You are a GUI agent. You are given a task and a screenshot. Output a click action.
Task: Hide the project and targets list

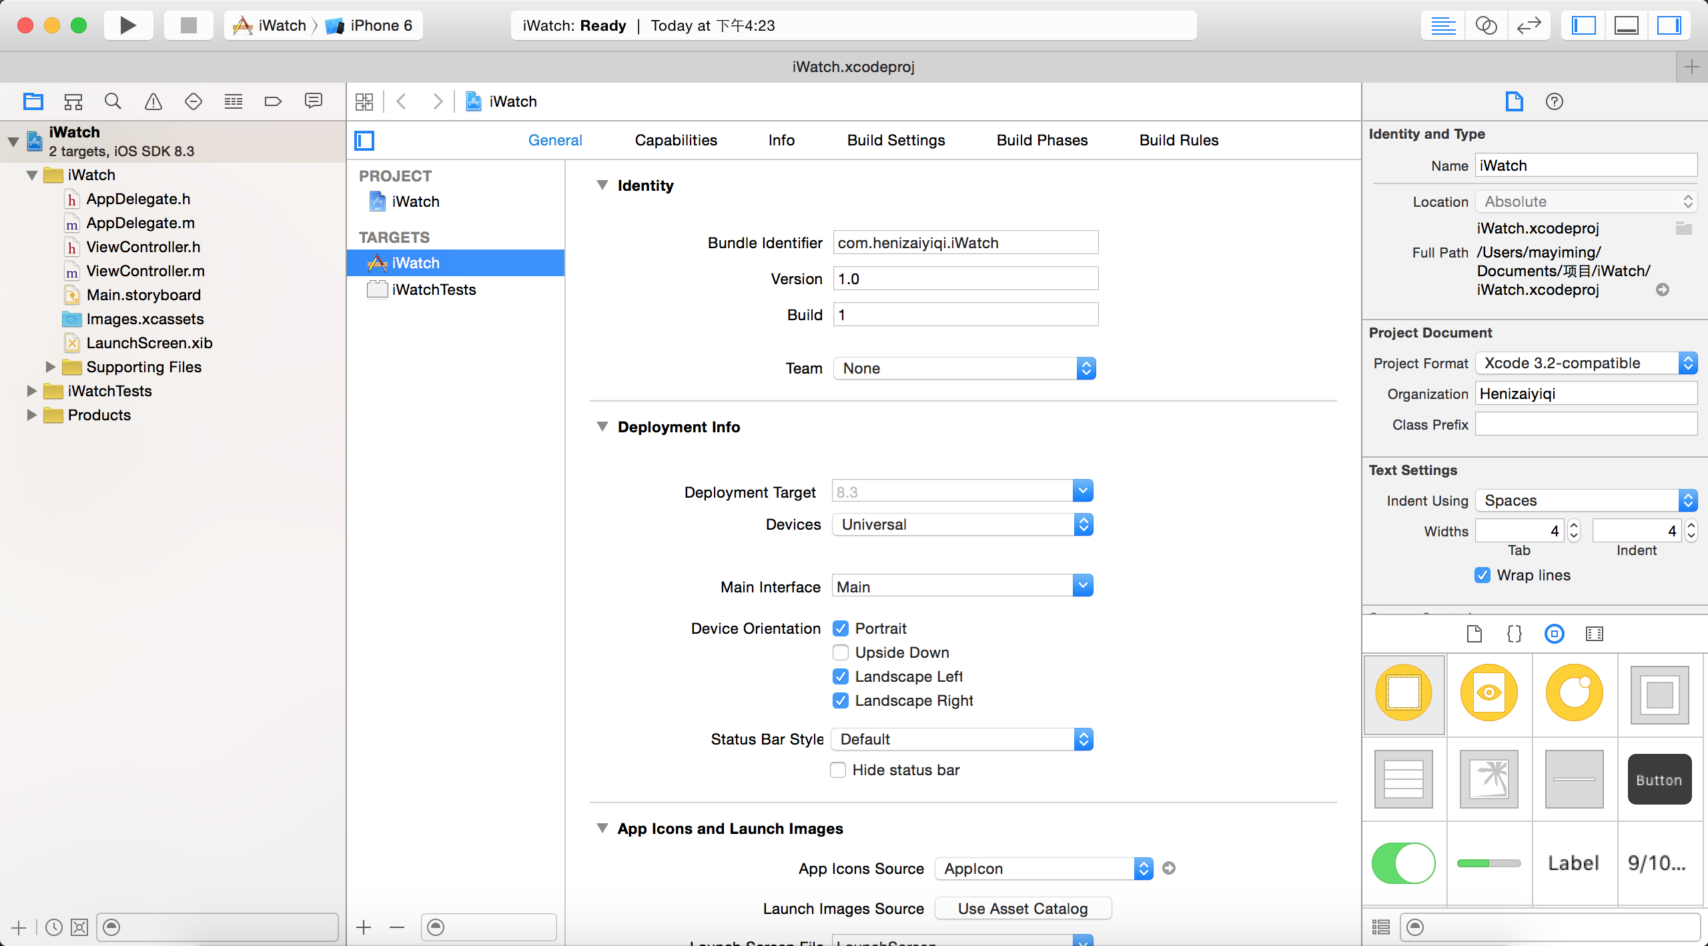click(x=364, y=140)
